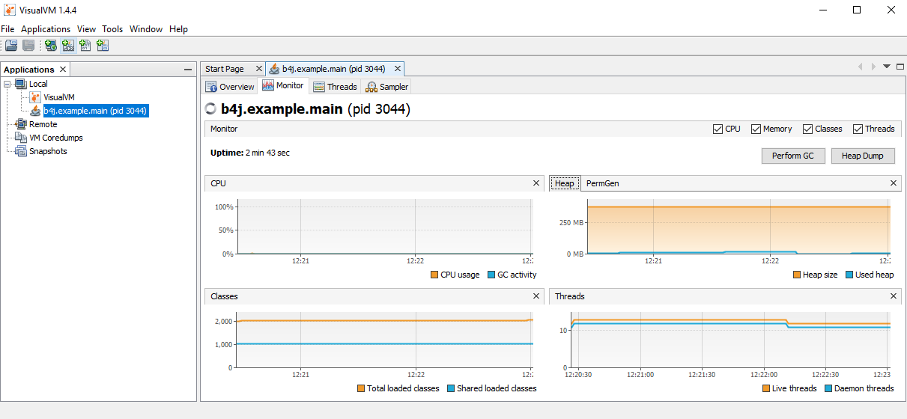The width and height of the screenshot is (907, 419).
Task: Close the Start Page tab
Action: (259, 68)
